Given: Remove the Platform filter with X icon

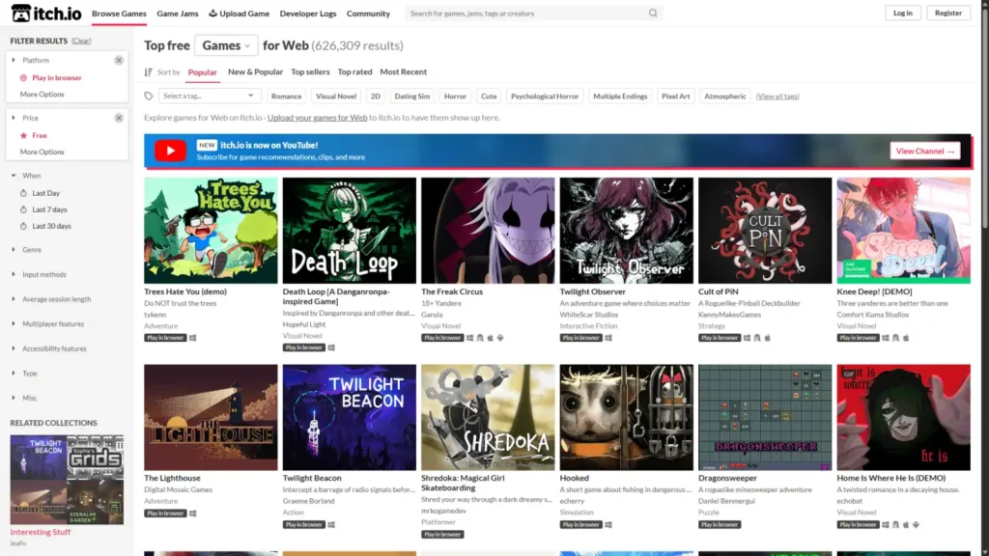Looking at the screenshot, I should coord(119,60).
